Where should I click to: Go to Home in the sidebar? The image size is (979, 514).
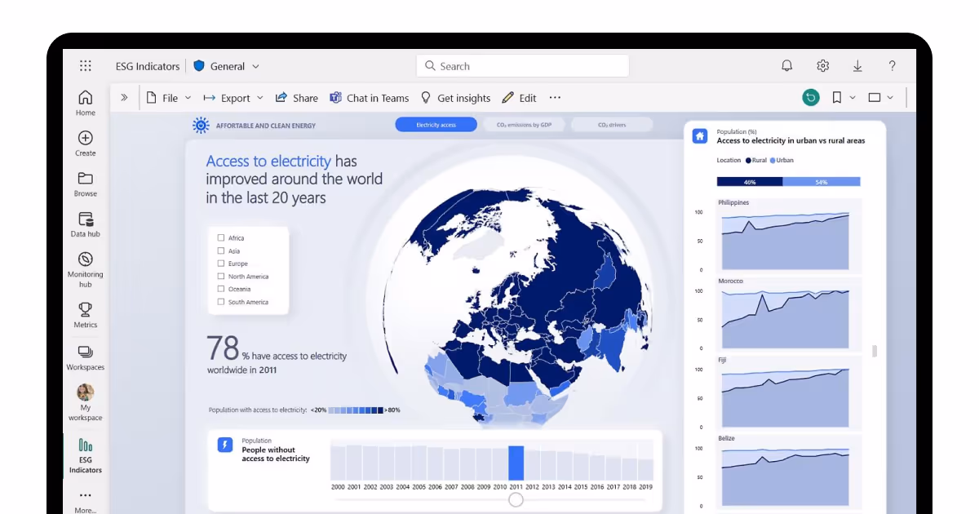click(86, 103)
